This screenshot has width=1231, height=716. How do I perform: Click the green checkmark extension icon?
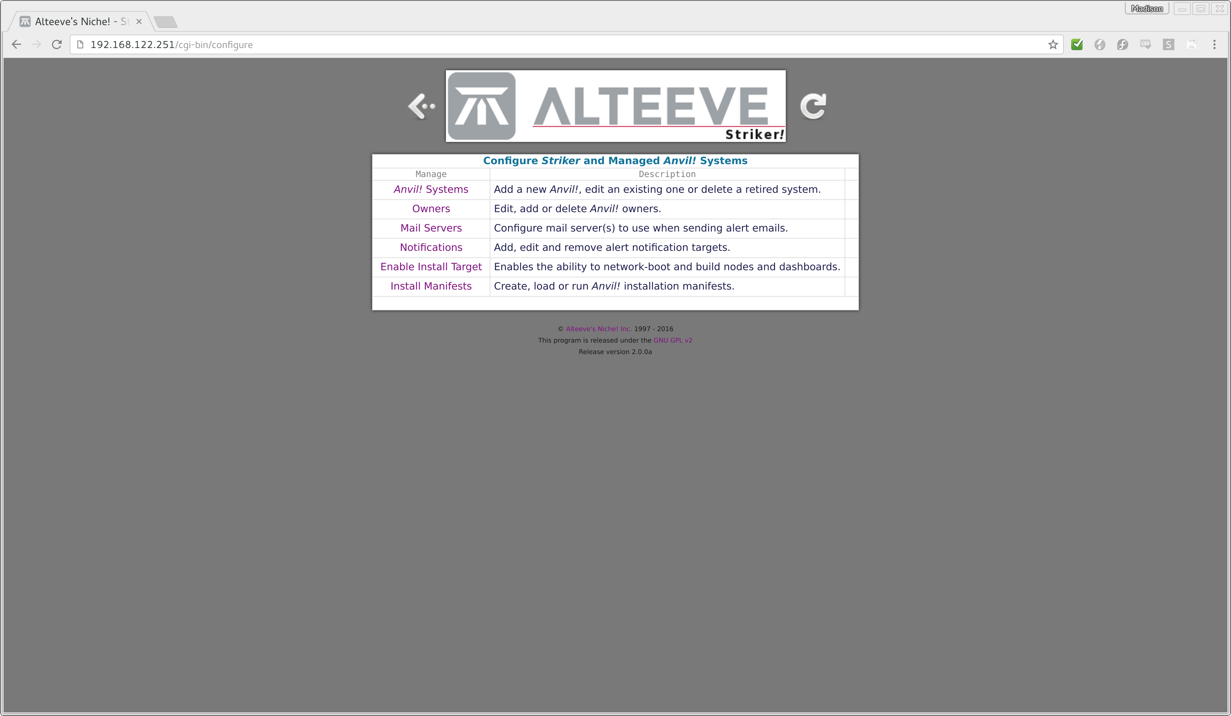coord(1076,44)
